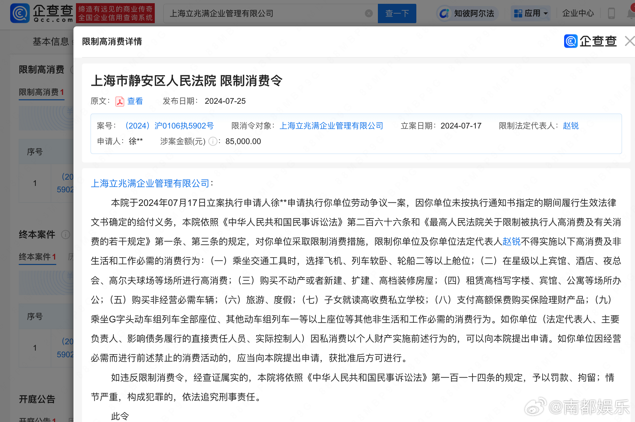
Task: Select the 限制高消费 1 tab
Action: [x=41, y=92]
